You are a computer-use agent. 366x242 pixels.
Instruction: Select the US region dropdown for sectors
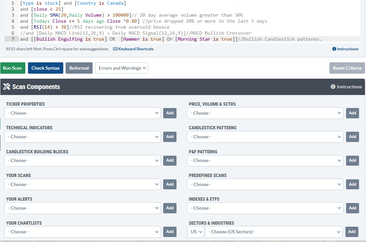195,232
